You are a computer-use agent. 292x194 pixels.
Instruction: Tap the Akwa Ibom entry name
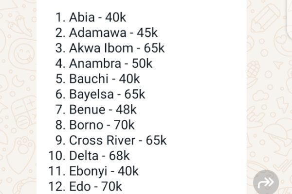101,48
